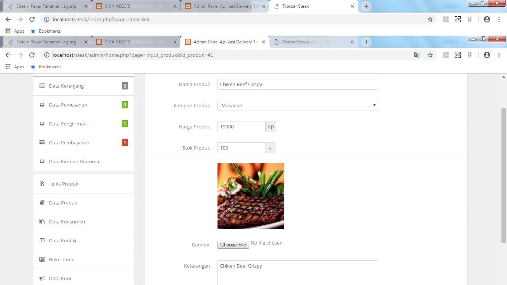Screen dimensions: 507x285
Task: Click the Apps launcher grid icon
Action: point(8,66)
